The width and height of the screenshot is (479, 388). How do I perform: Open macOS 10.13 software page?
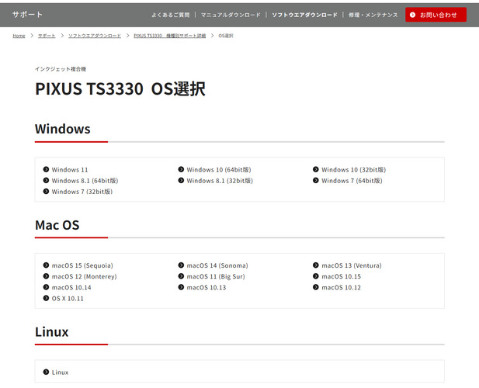pyautogui.click(x=207, y=288)
